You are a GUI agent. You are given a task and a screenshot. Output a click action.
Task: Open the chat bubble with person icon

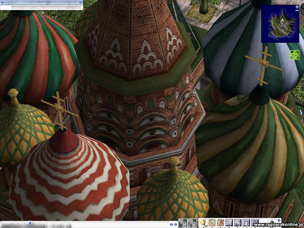(x=183, y=223)
